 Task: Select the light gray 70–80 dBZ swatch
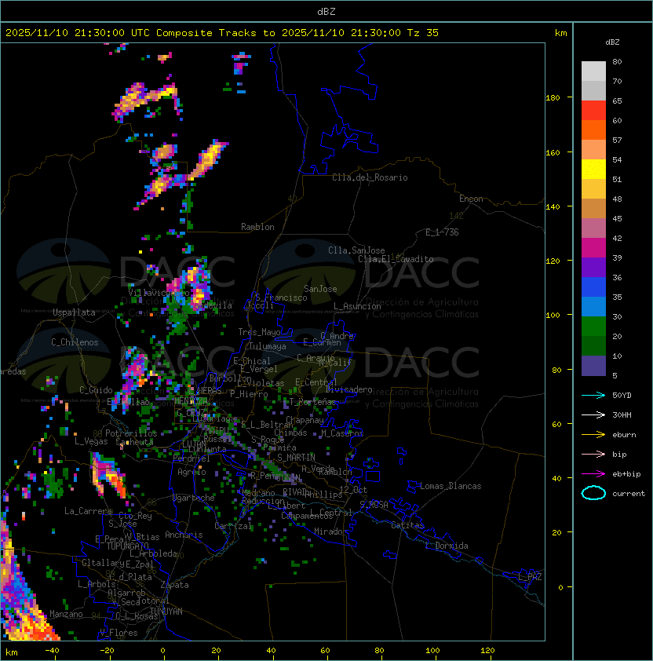pyautogui.click(x=593, y=71)
